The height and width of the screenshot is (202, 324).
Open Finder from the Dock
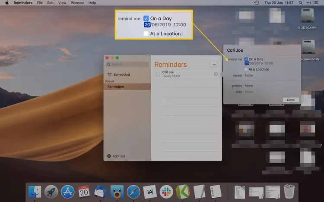(x=35, y=192)
